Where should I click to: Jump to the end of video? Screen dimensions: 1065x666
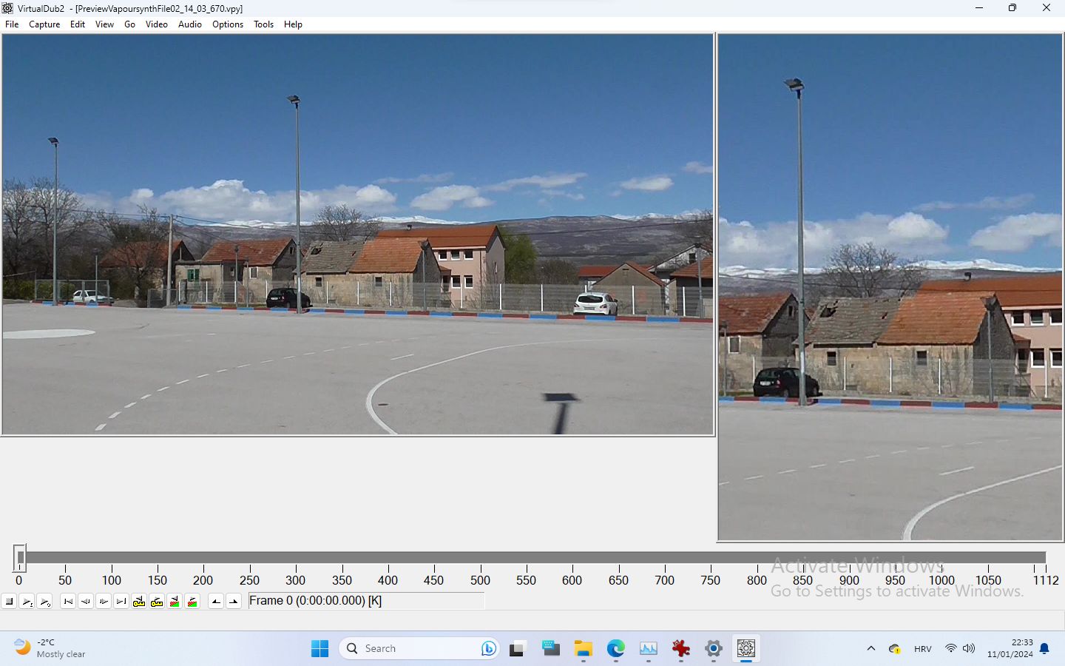click(x=121, y=602)
